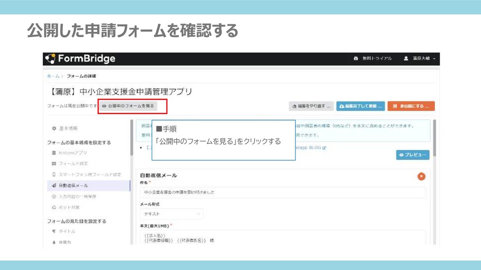Image resolution: width=481 pixels, height=270 pixels.
Task: Open kintoneアプリ sidebar item
Action: (73, 153)
